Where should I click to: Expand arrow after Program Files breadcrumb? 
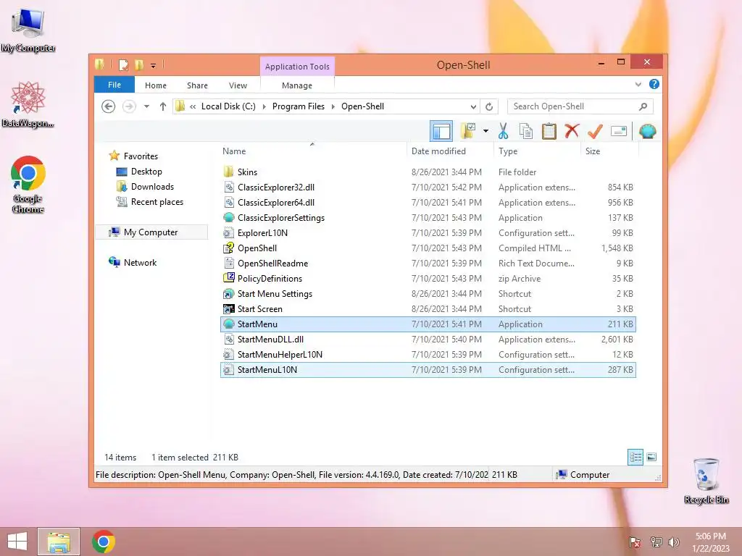333,107
